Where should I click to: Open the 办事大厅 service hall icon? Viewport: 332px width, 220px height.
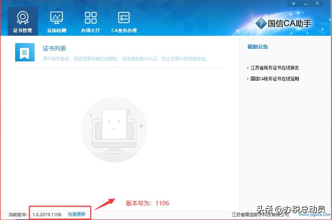[x=90, y=21]
